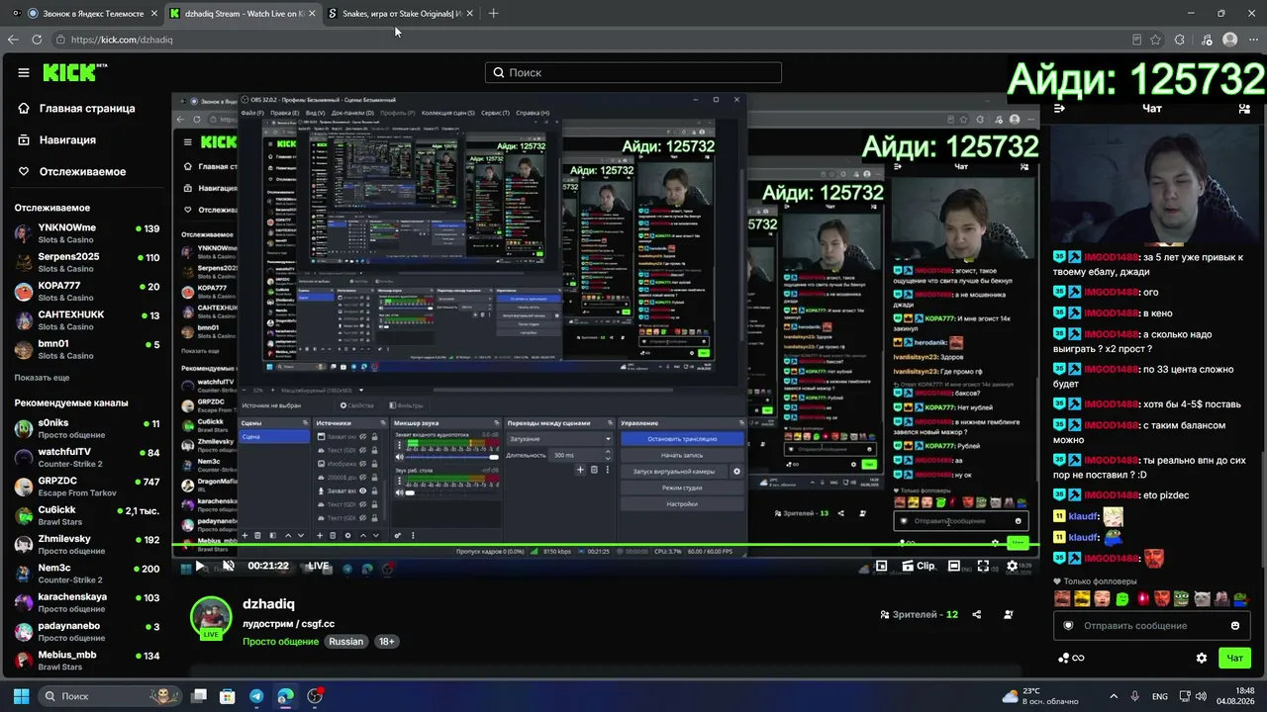The width and height of the screenshot is (1267, 712).
Task: Go back with the browser back arrow
Action: coord(13,40)
